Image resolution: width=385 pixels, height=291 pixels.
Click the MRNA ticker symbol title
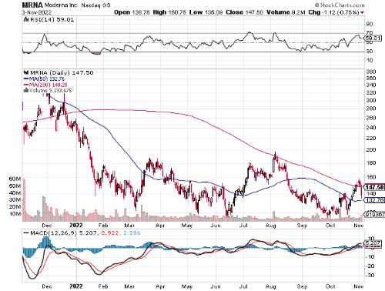point(29,5)
